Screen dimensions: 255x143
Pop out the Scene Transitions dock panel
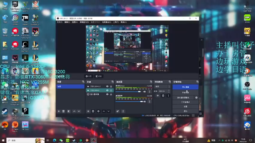[170, 82]
